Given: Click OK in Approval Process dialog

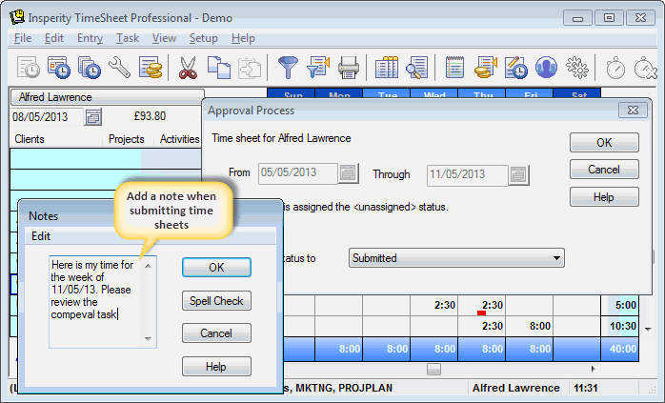Looking at the screenshot, I should [604, 143].
